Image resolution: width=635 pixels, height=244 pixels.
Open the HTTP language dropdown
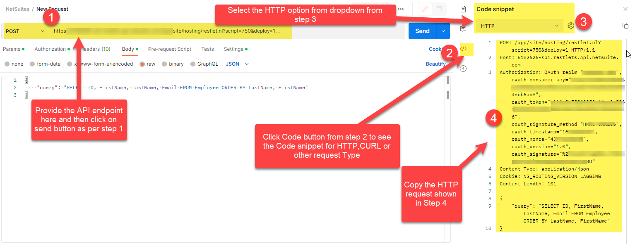520,26
